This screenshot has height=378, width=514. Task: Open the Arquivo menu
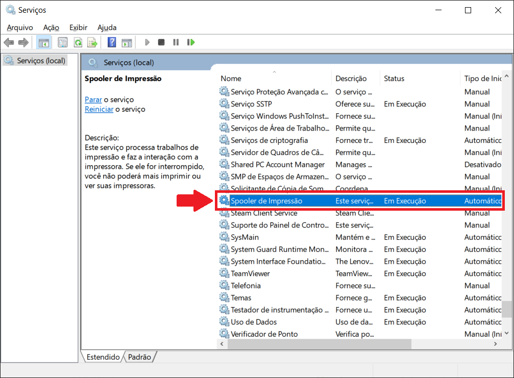[x=20, y=28]
